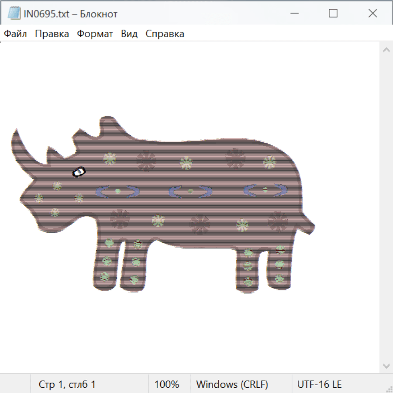Open the Файл menu
This screenshot has width=393, height=393.
(15, 34)
